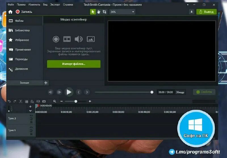Screen dimensions: 227x158
Task: Click the film strip icon in media bin
Action: click(x=67, y=39)
